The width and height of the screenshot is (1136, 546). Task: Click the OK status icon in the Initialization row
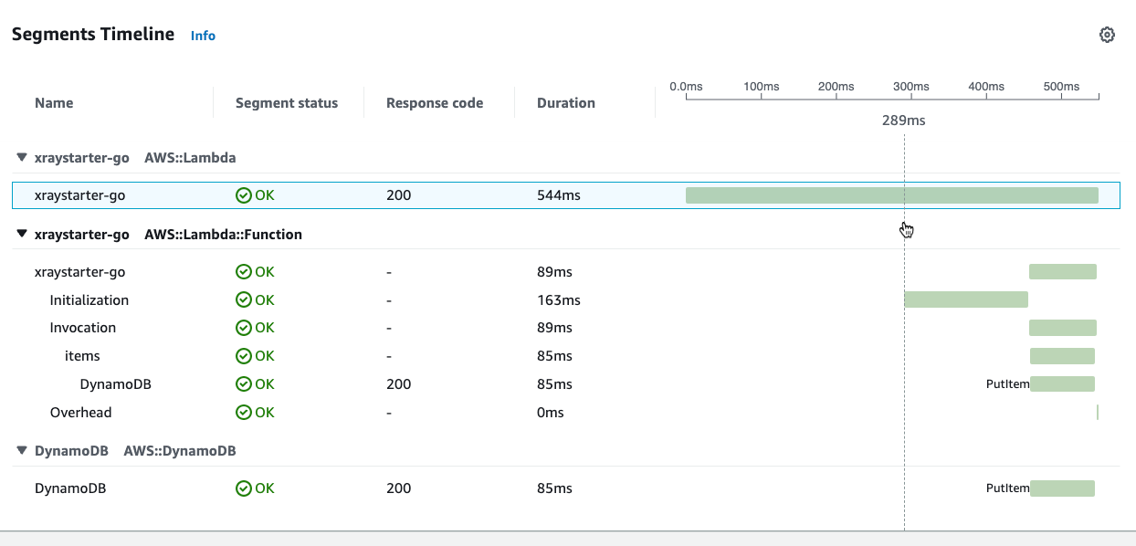click(x=243, y=299)
